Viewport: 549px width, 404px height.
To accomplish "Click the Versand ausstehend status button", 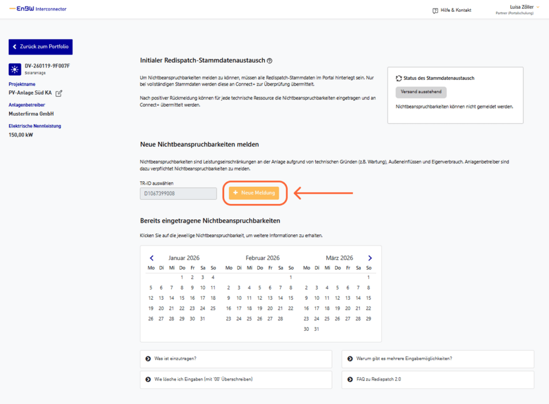I will tap(421, 92).
